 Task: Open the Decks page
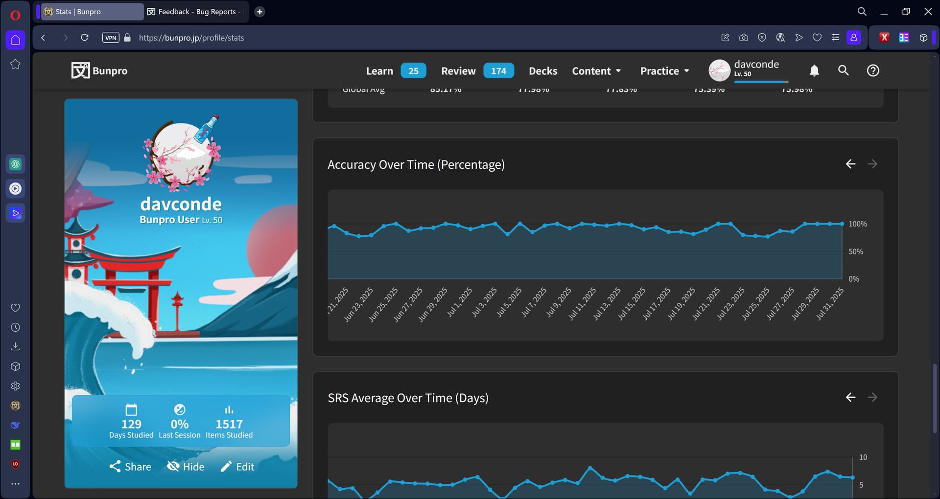[x=543, y=71]
